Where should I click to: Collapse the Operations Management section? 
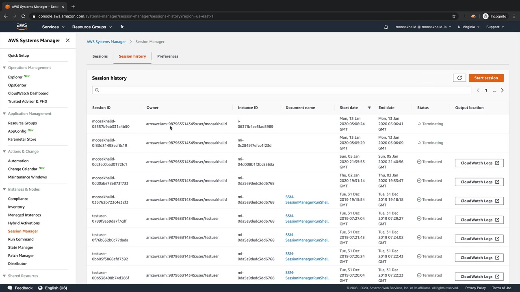click(x=4, y=68)
